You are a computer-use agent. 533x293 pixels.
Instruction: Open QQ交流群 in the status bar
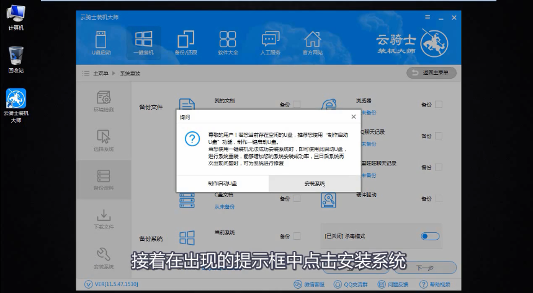click(x=351, y=284)
